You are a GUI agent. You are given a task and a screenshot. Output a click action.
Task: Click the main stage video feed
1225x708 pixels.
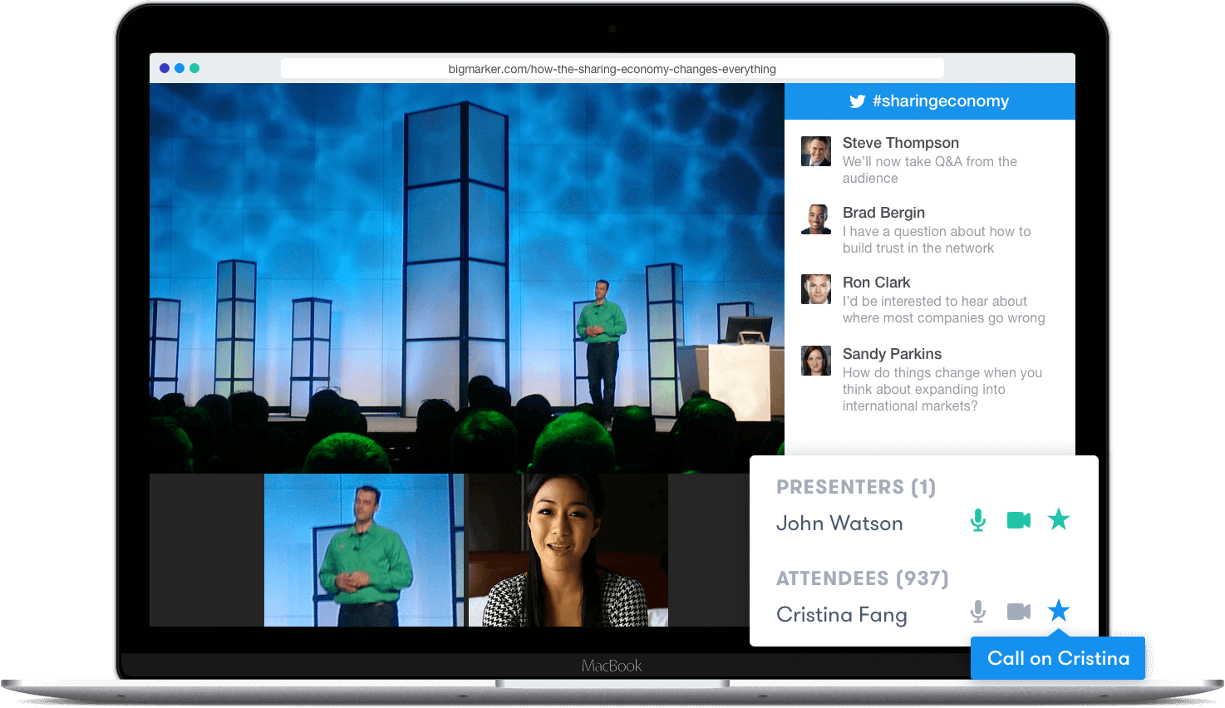click(467, 278)
